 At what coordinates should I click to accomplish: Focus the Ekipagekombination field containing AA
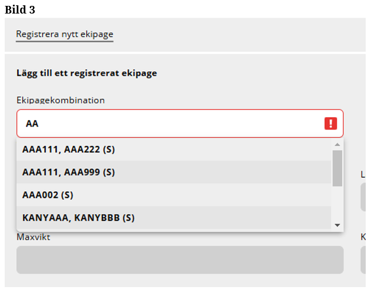point(171,124)
